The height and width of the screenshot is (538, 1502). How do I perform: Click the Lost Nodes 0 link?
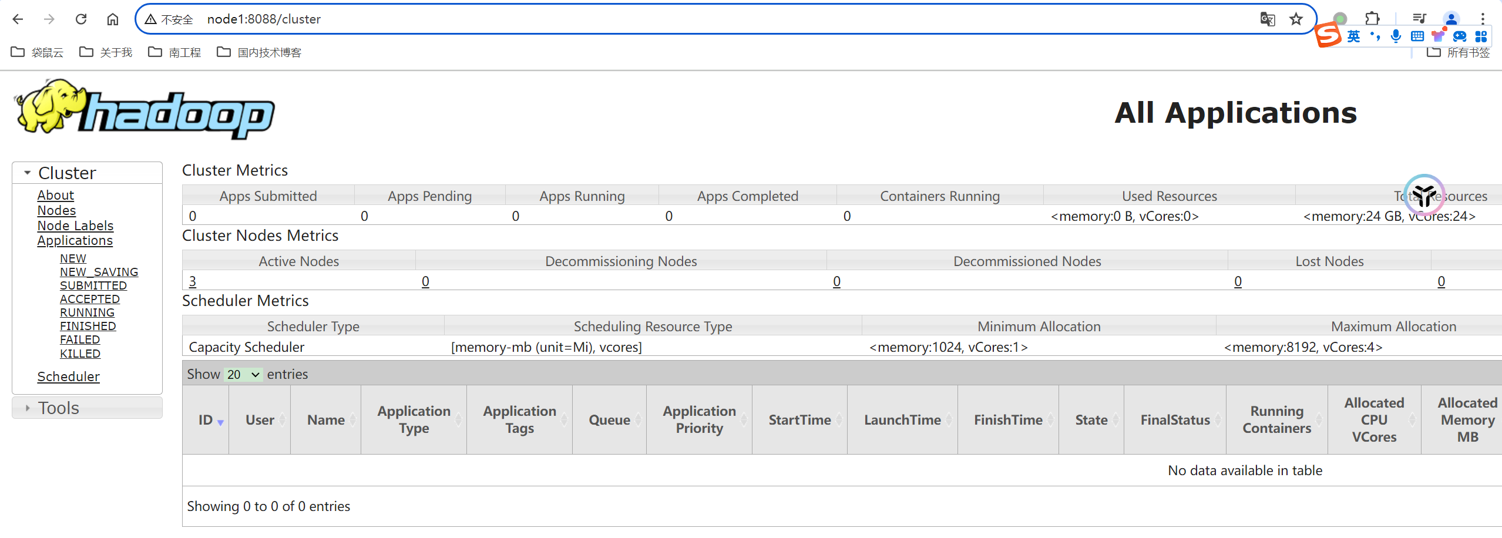point(1238,281)
